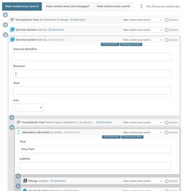
Task: Tick Löschen checkbox for Formatierter Text 1B row
Action: [167, 20]
